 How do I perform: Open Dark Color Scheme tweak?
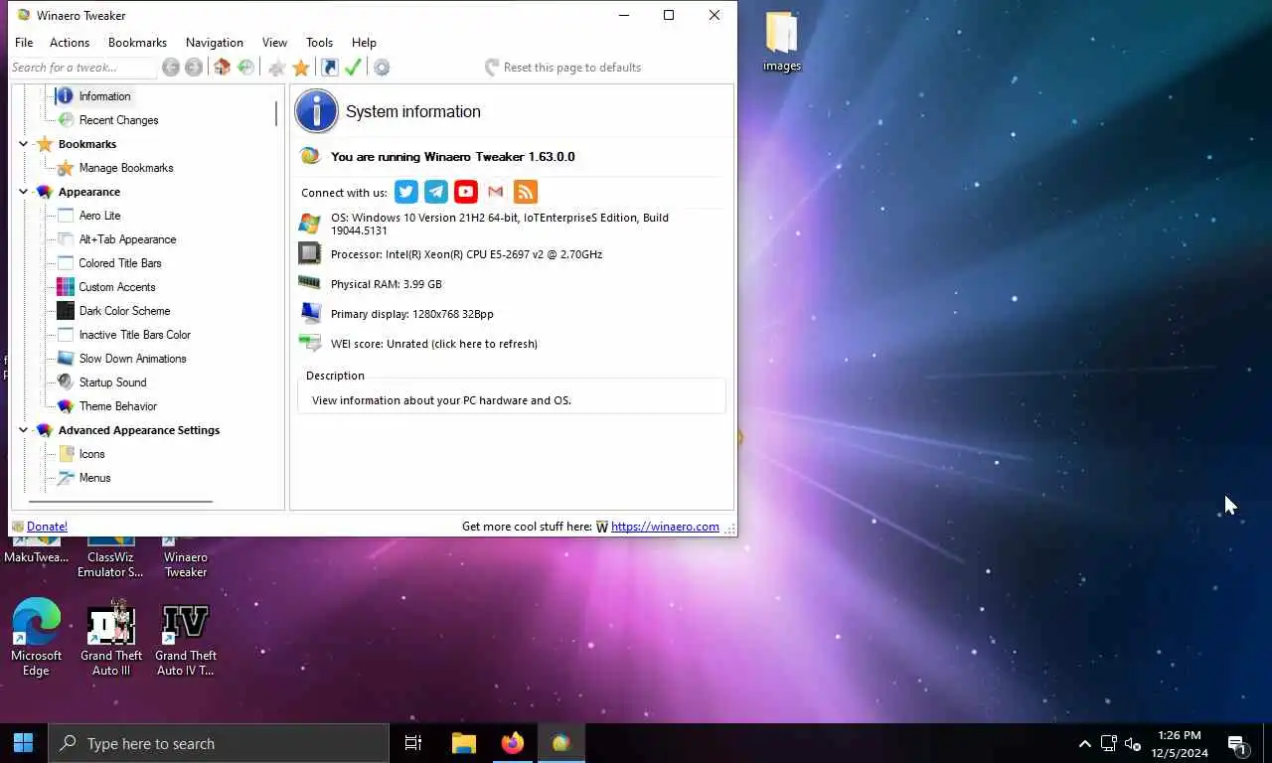(124, 311)
